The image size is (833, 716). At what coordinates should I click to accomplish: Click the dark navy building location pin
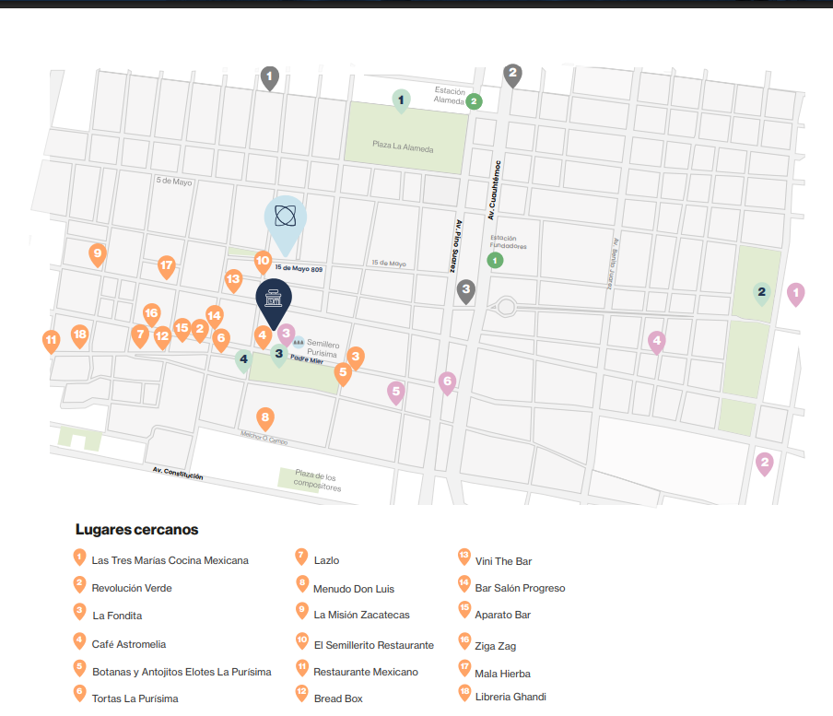click(x=274, y=303)
